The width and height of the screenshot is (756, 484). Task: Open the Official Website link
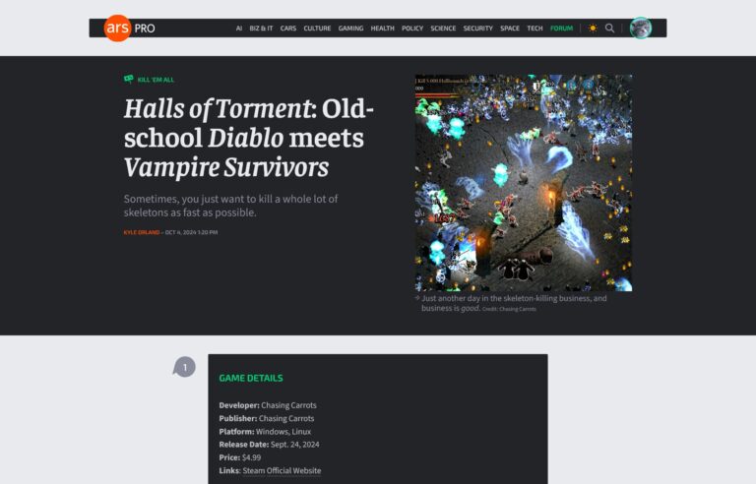click(295, 471)
